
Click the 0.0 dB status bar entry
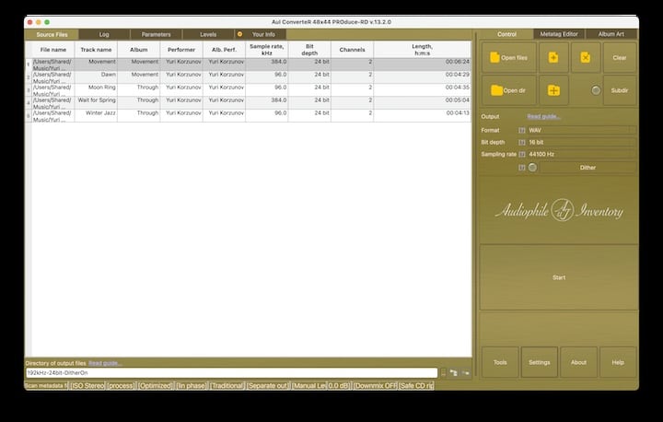pyautogui.click(x=339, y=385)
